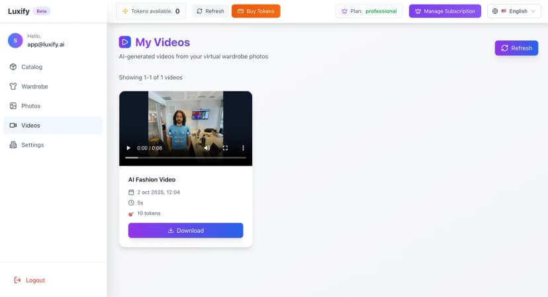The image size is (548, 297).
Task: Click the globe icon in language selector
Action: pyautogui.click(x=496, y=11)
